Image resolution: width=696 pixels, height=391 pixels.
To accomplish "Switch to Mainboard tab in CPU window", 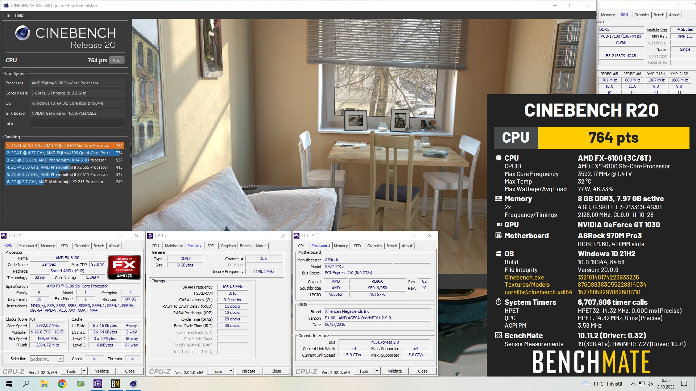I will tap(28, 246).
